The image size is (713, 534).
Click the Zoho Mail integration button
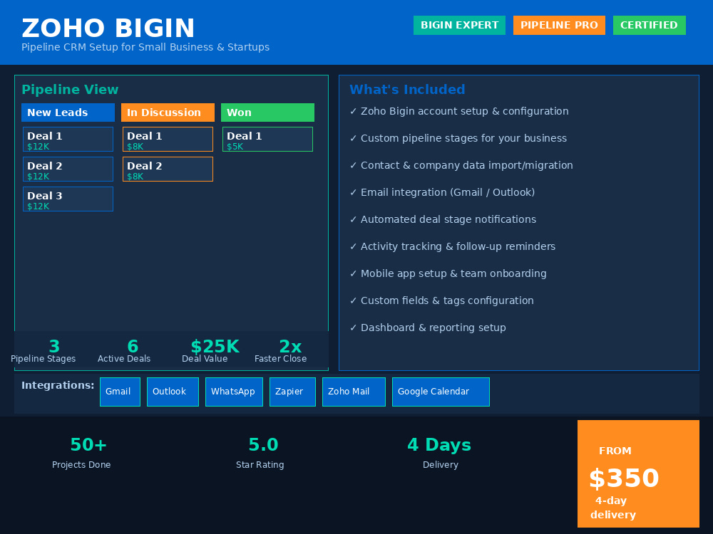pyautogui.click(x=354, y=392)
